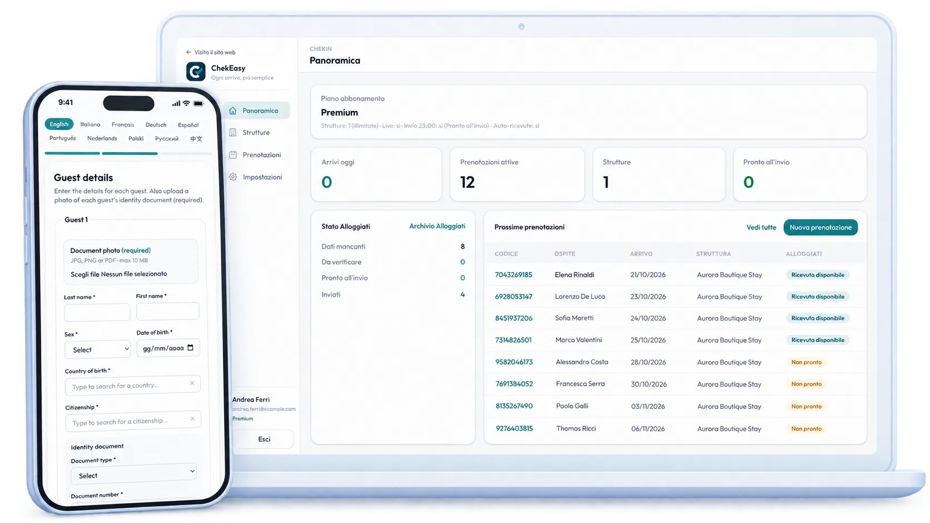Click the Nuova prenotazione button
This screenshot has height=523, width=930.
[x=820, y=227]
